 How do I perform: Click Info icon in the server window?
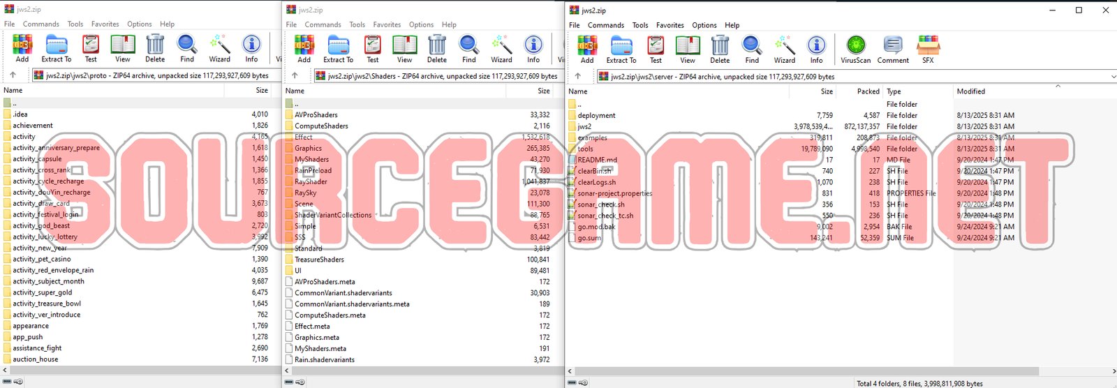816,48
